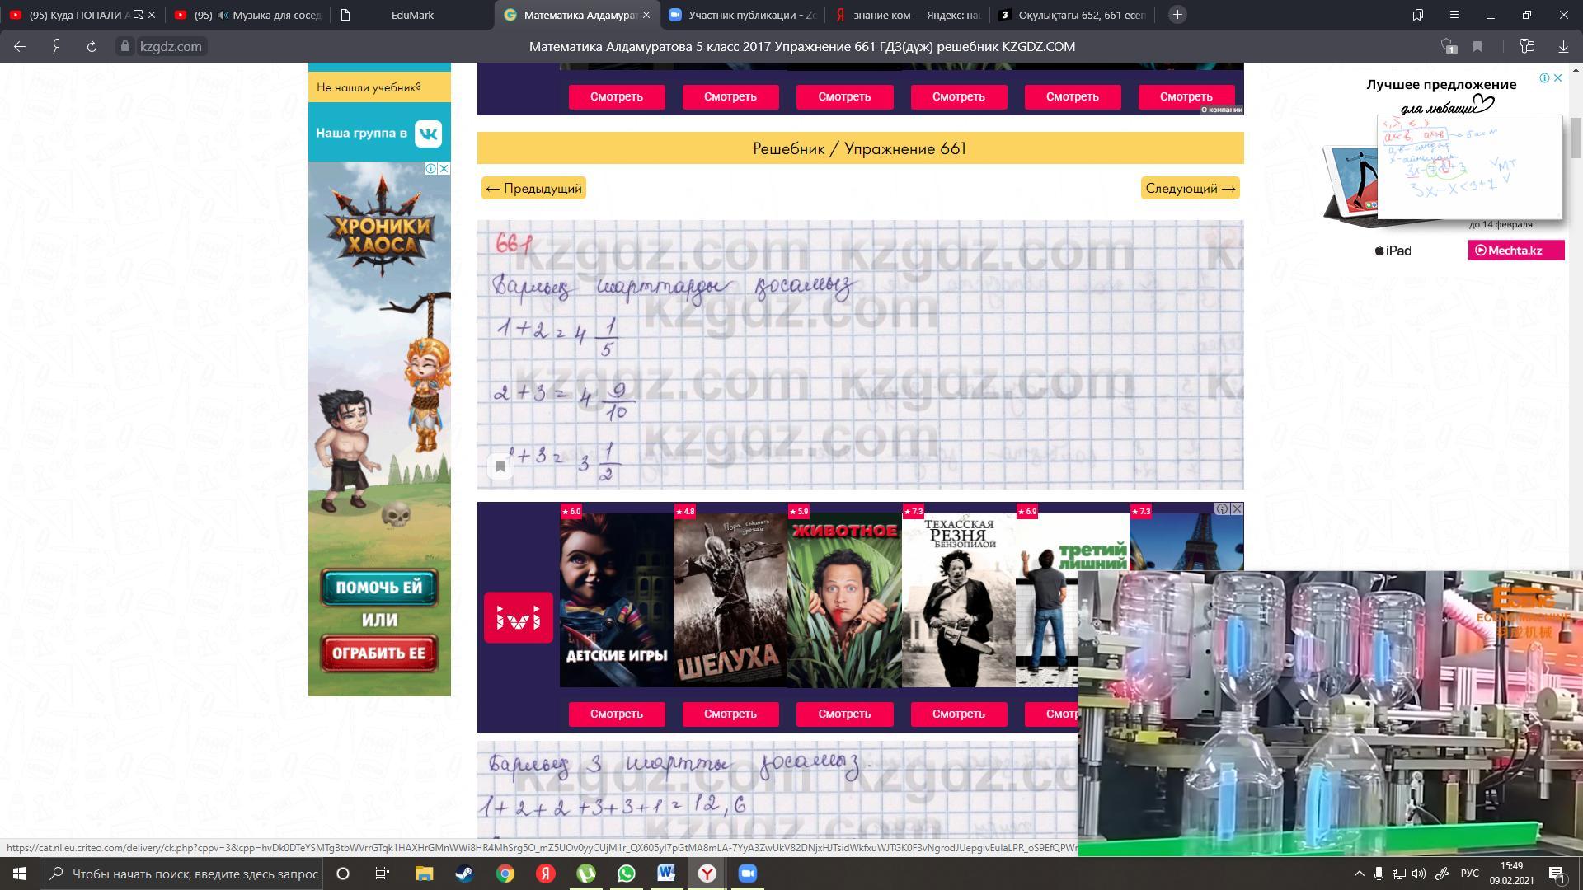
Task: Go to Следующий exercise
Action: pos(1190,189)
